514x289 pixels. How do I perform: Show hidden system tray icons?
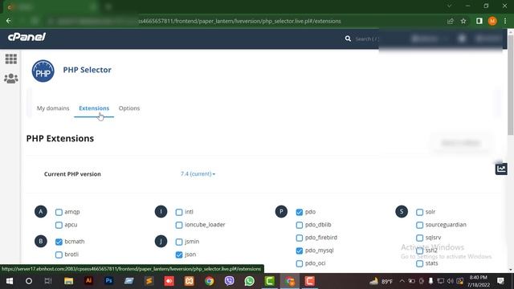point(402,281)
